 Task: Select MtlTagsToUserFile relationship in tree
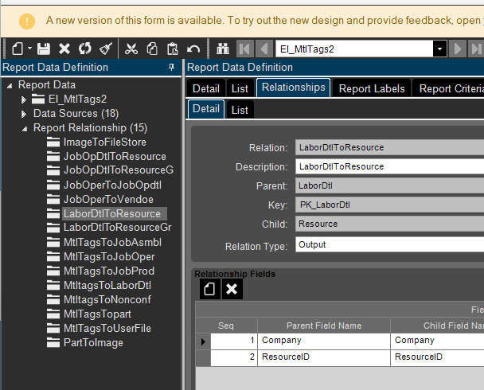click(x=107, y=328)
